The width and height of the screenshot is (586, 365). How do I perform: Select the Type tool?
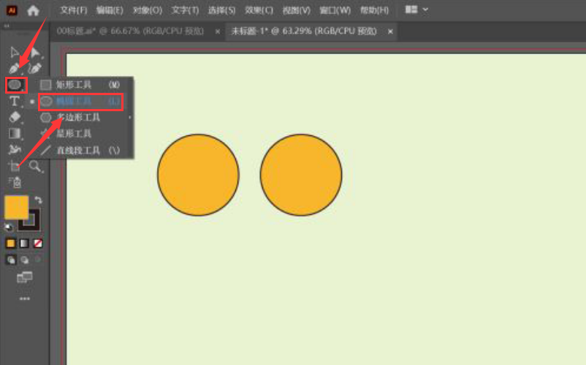[x=15, y=102]
